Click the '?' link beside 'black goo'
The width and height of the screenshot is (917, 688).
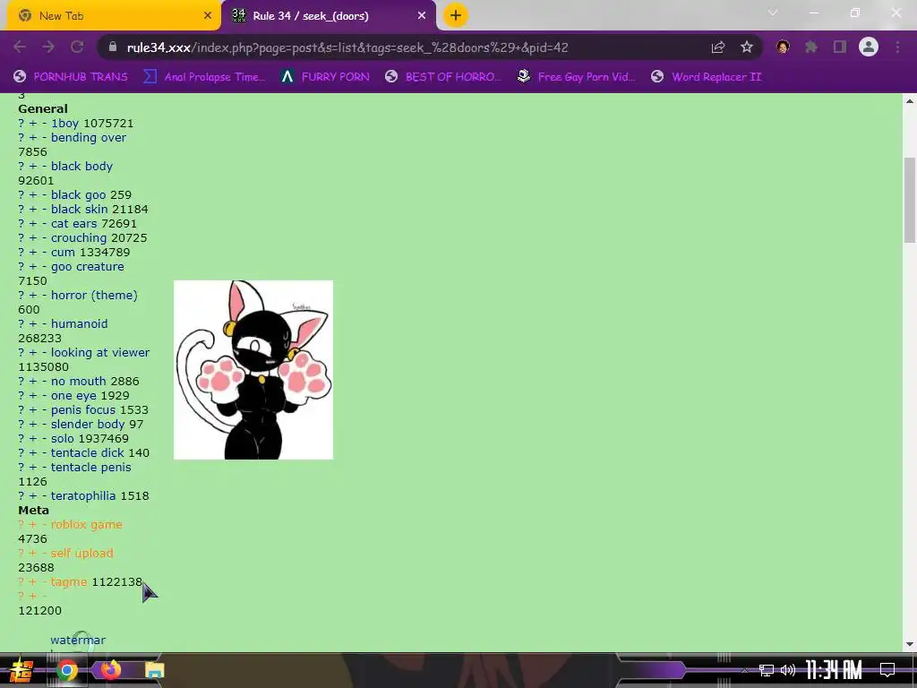click(21, 194)
